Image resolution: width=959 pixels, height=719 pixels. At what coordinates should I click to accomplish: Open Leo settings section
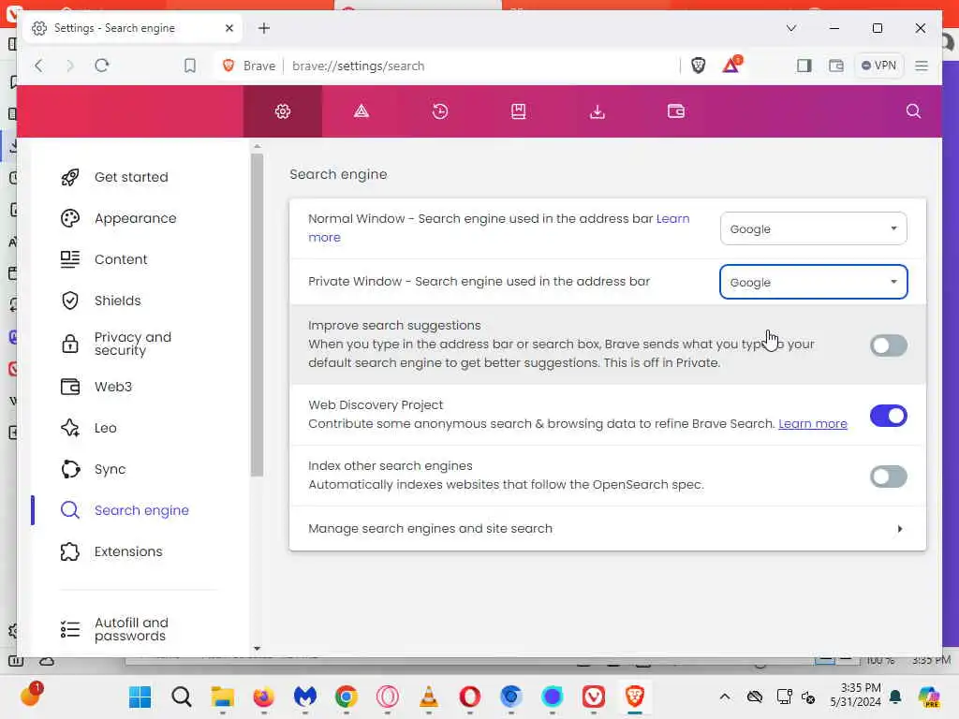click(105, 428)
